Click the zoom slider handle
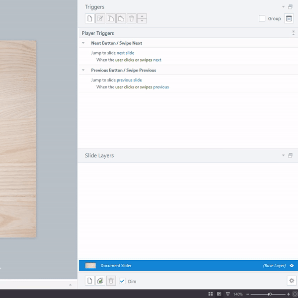Viewport: 298px width, 298px height. (x=270, y=294)
